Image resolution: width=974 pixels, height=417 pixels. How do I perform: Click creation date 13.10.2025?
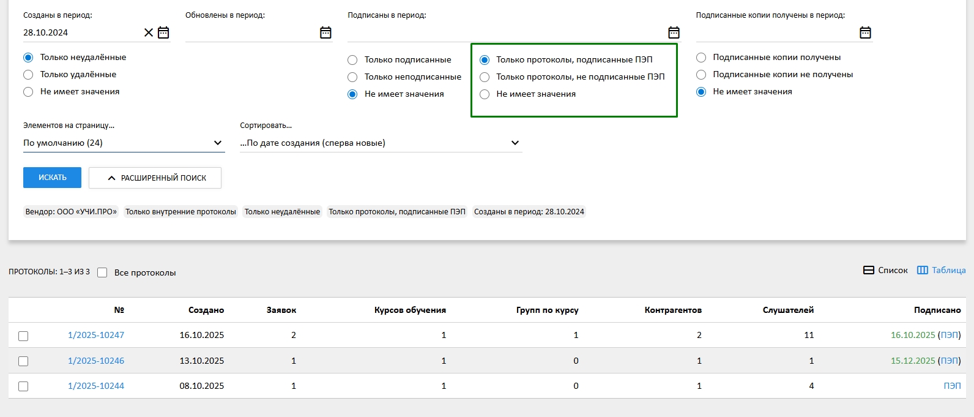[x=202, y=361]
